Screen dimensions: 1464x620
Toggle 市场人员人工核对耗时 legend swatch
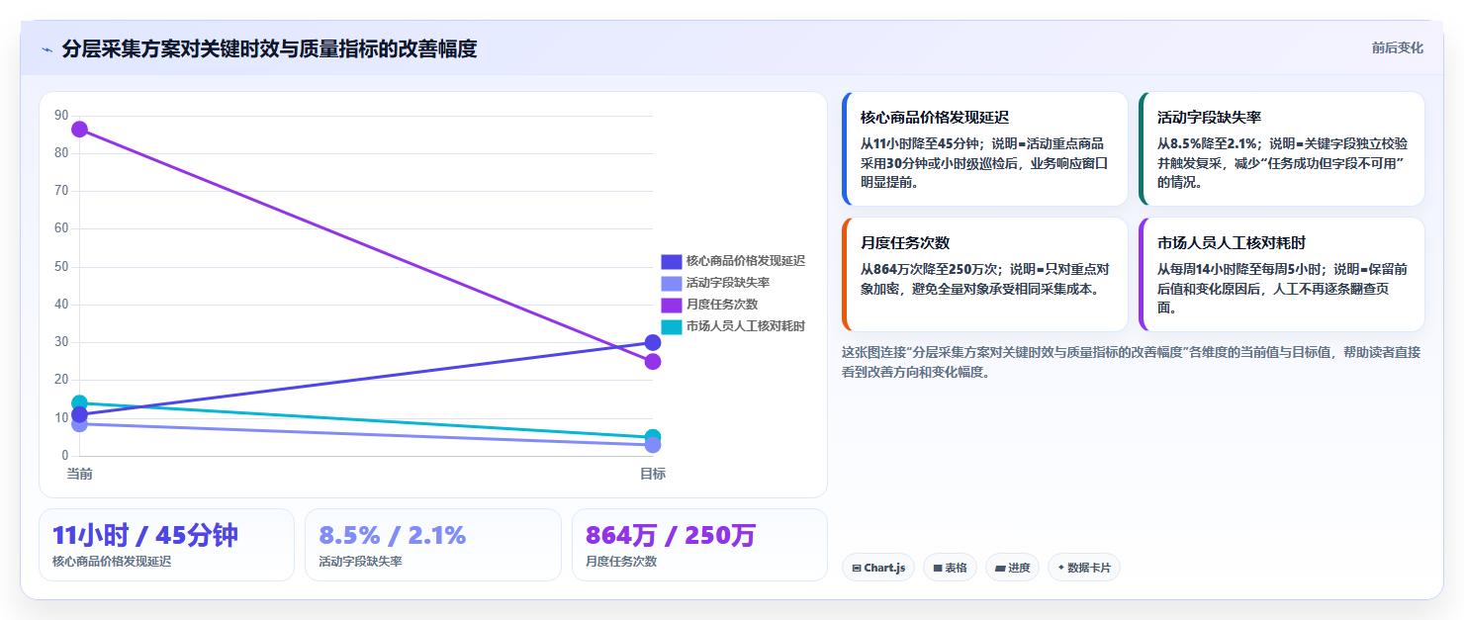point(672,326)
